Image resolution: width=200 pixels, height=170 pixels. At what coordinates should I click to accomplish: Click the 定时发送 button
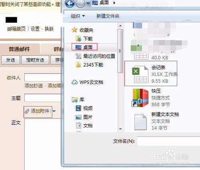pyautogui.click(x=35, y=60)
